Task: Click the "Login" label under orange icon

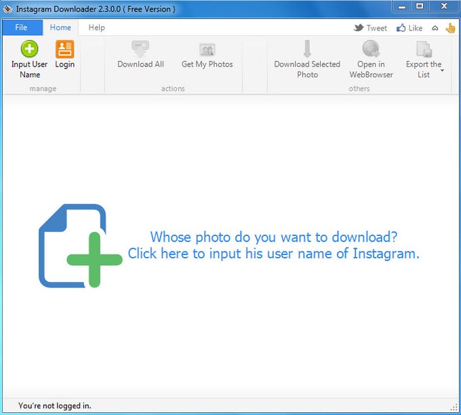Action: click(64, 64)
